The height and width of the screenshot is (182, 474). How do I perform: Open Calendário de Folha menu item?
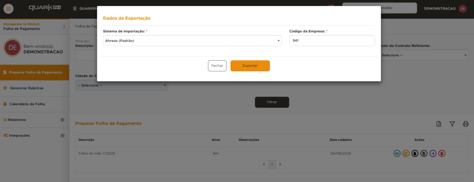[x=34, y=104]
